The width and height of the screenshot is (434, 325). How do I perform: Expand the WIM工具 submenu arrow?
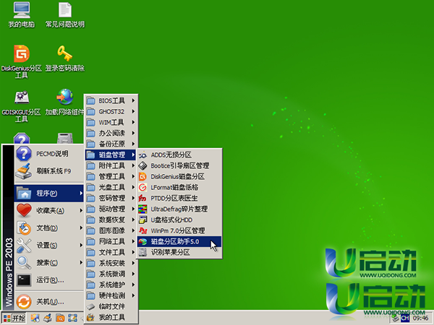133,122
